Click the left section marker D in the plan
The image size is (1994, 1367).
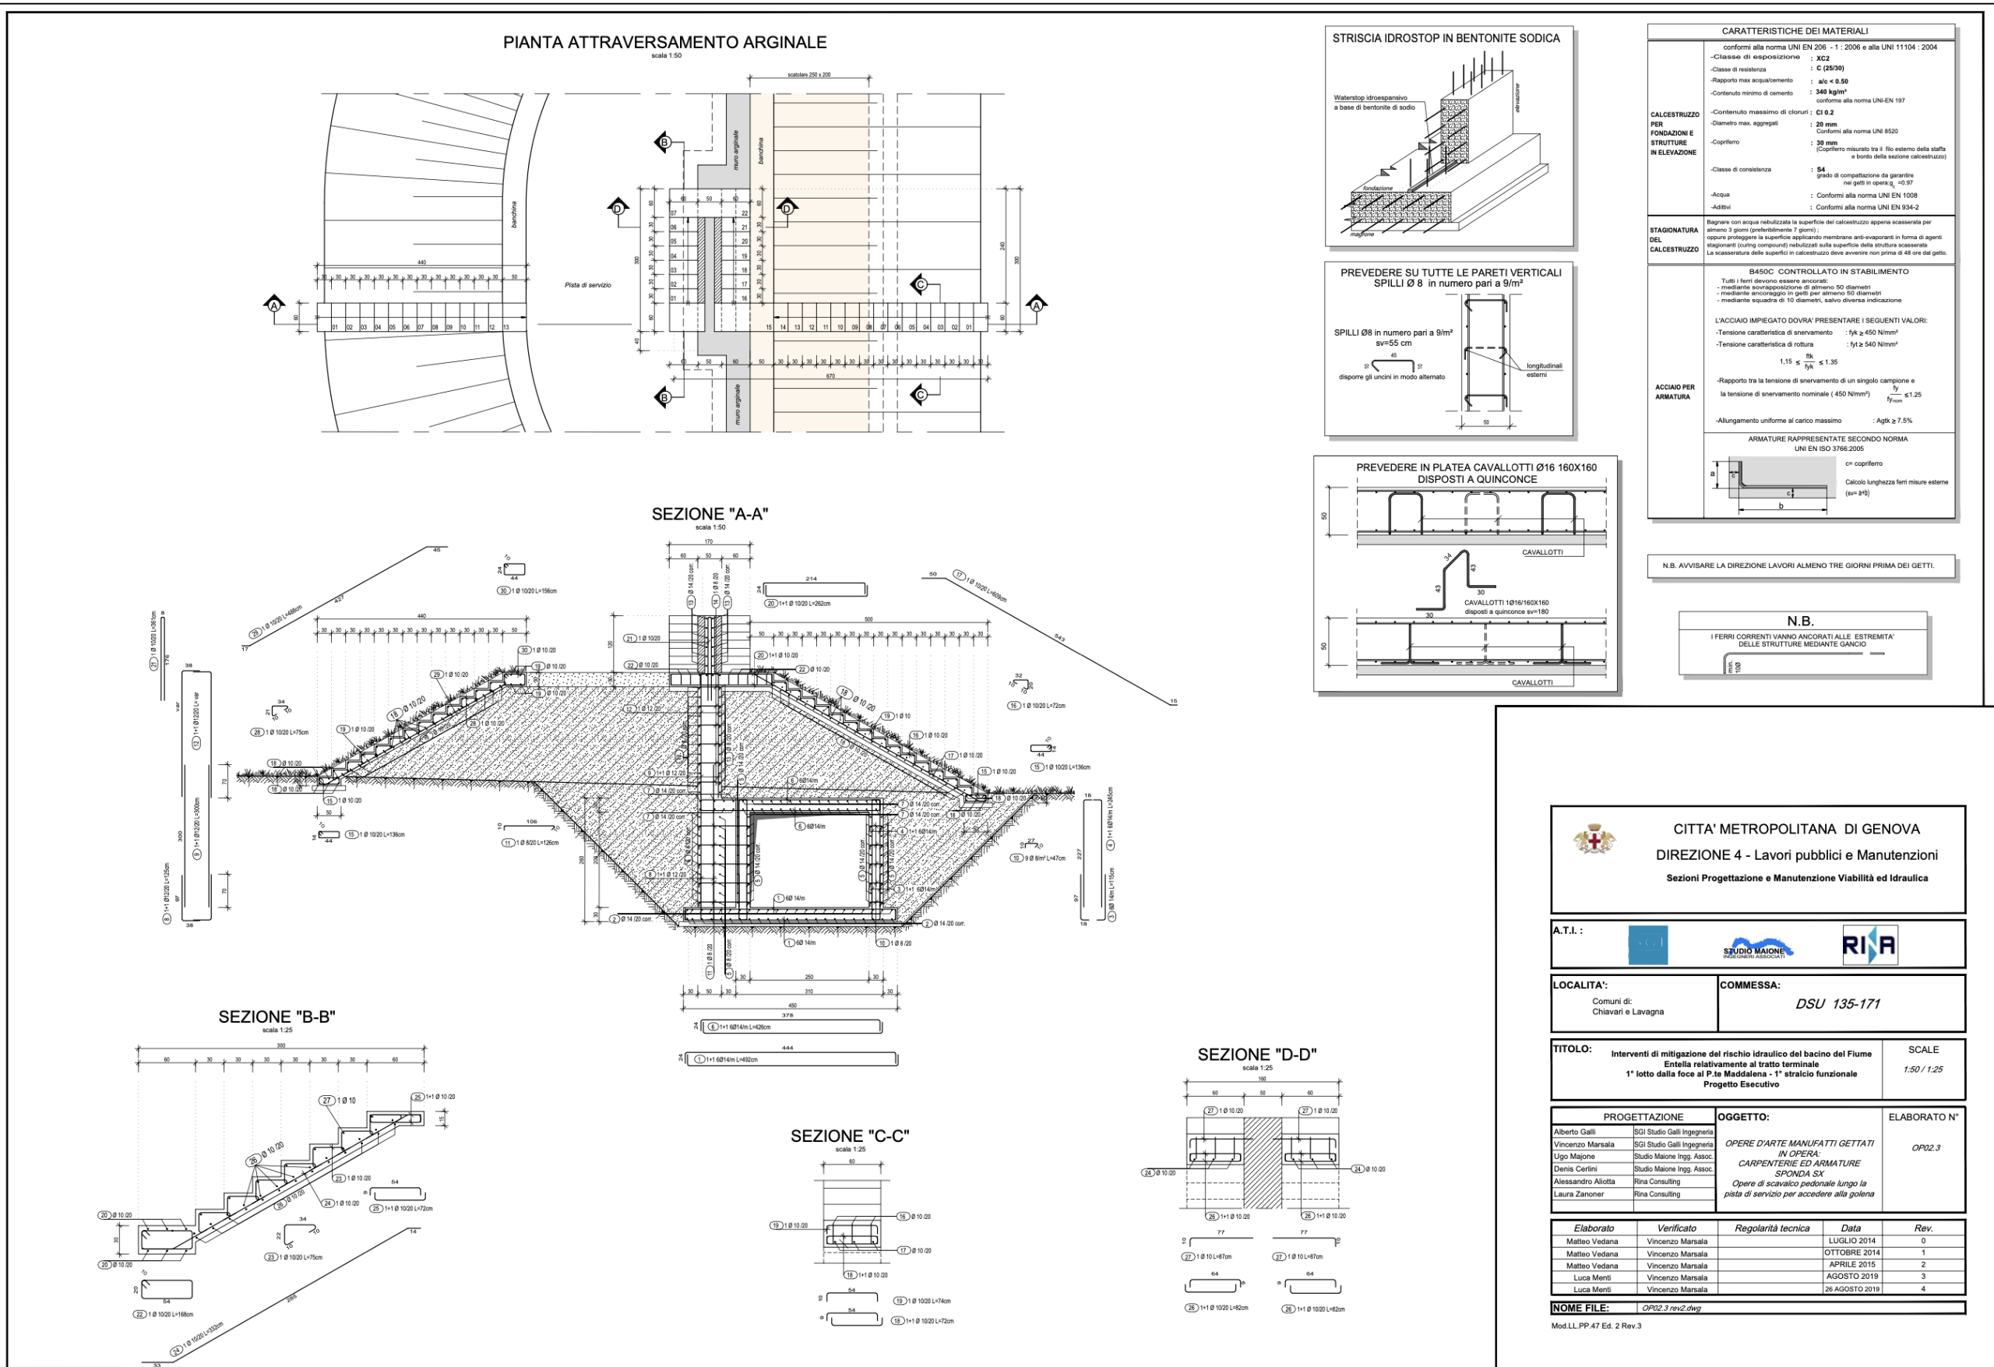coord(618,209)
